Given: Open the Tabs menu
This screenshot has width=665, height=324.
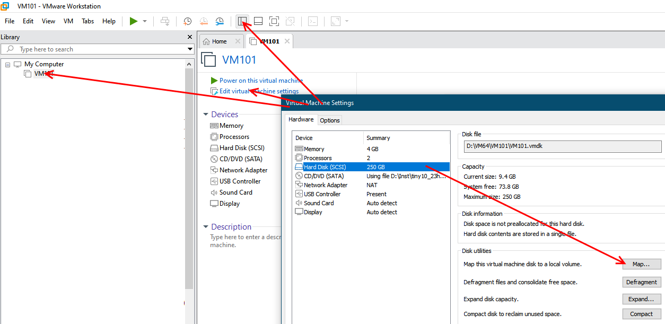Looking at the screenshot, I should pos(88,21).
